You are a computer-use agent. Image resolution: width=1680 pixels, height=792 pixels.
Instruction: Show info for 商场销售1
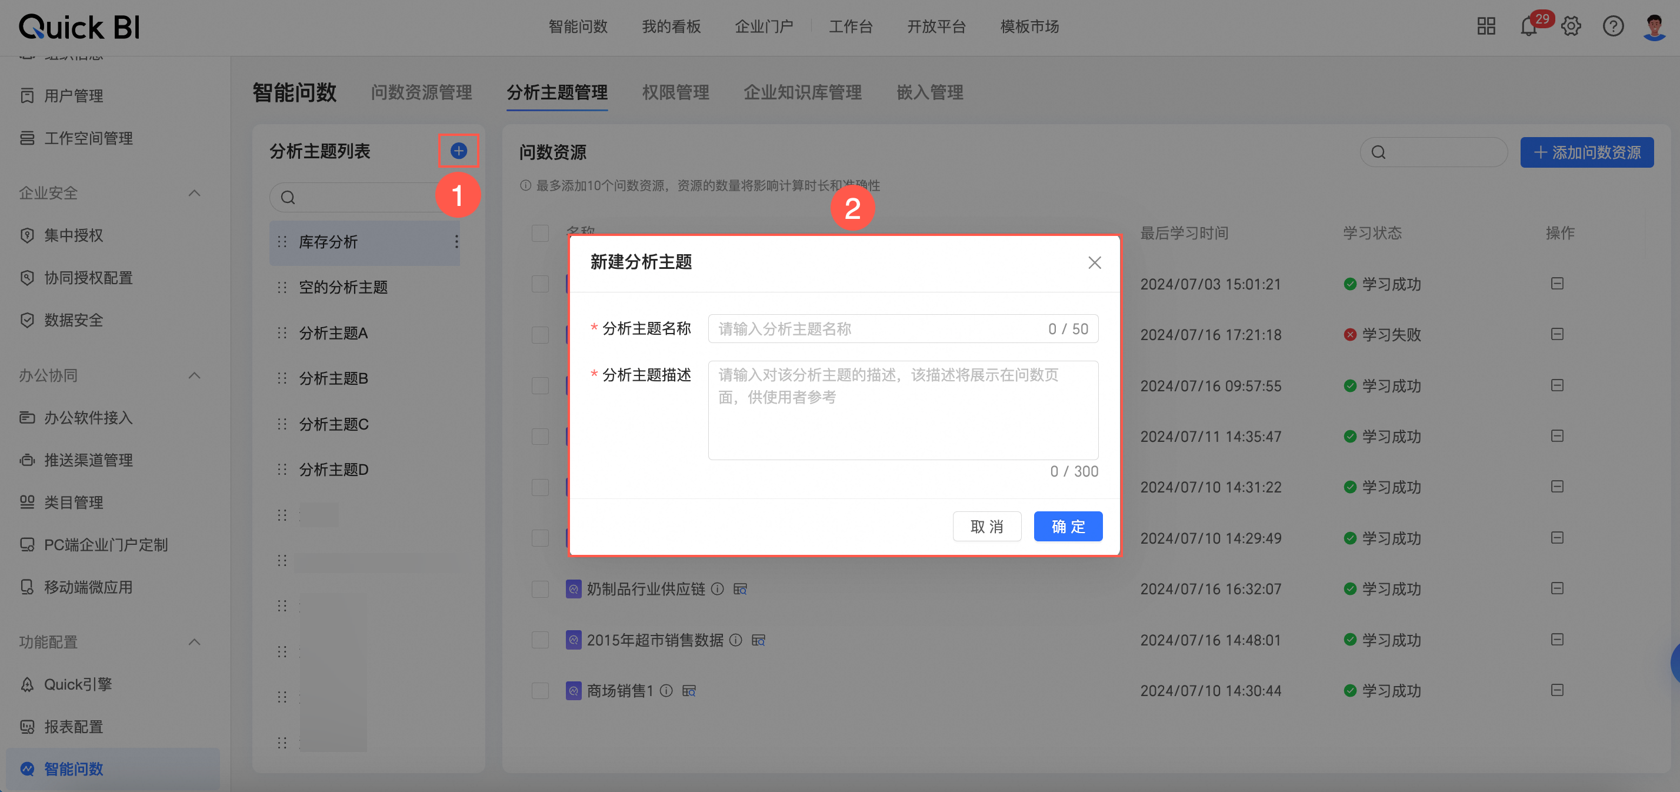[x=666, y=691]
